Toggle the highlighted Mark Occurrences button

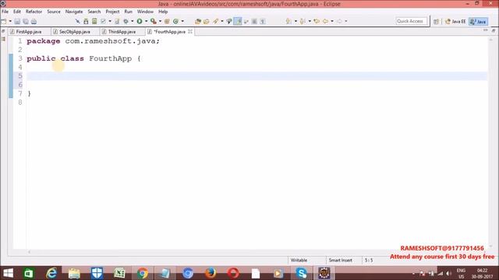238,21
